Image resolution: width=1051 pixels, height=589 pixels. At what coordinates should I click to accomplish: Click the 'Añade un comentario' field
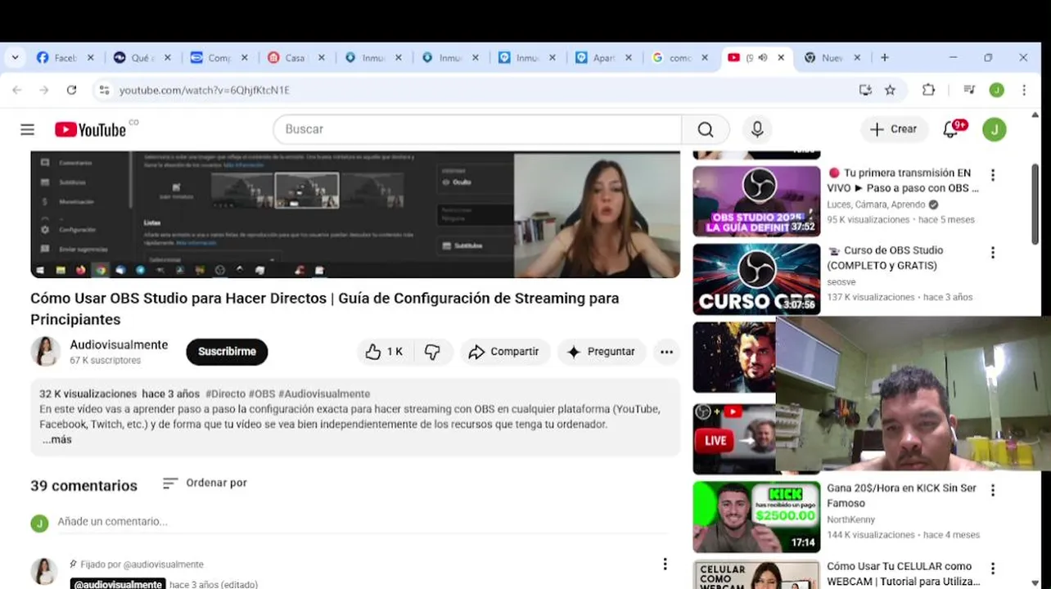click(363, 522)
